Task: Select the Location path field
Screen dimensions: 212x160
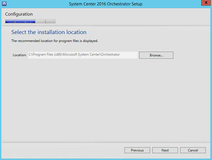Action: [83, 55]
